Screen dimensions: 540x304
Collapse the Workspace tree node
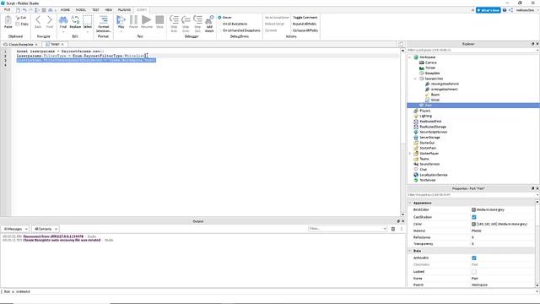click(410, 57)
